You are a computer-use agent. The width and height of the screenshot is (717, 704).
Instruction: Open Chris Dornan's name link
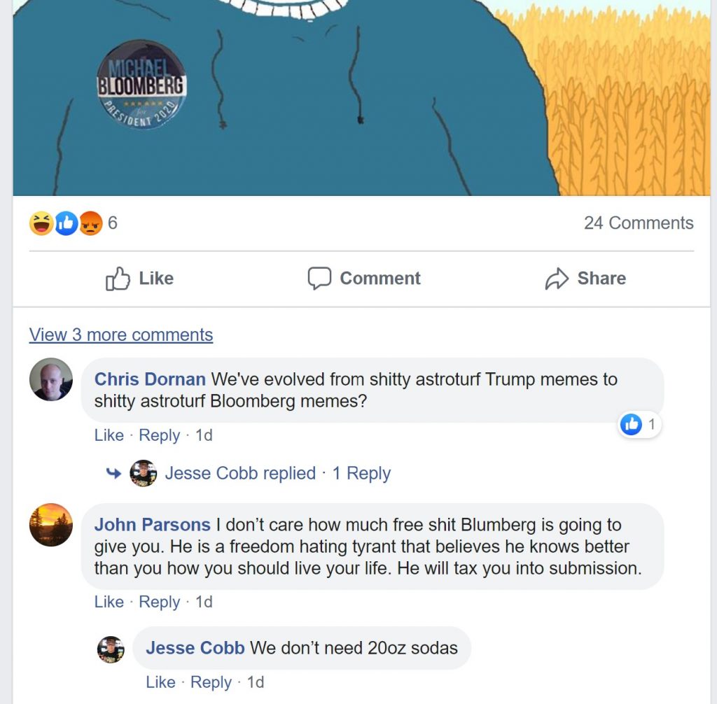click(x=150, y=379)
